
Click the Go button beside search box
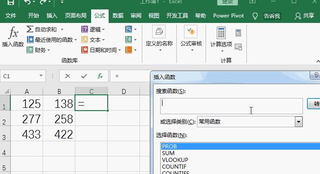click(314, 104)
